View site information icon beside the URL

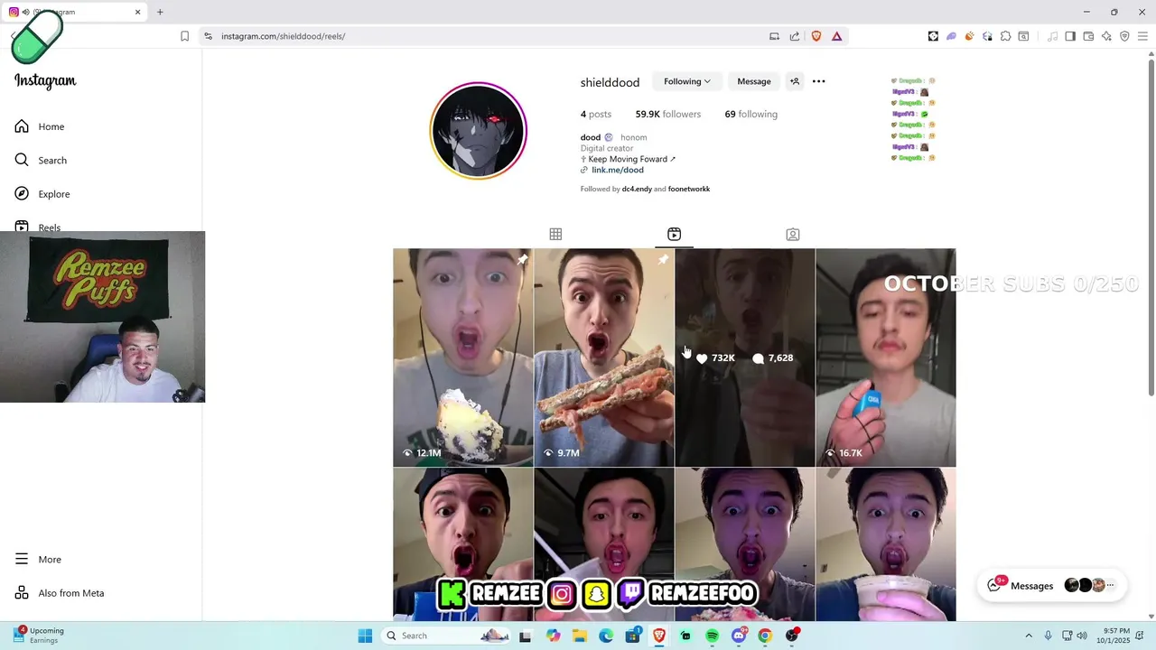[x=208, y=36]
